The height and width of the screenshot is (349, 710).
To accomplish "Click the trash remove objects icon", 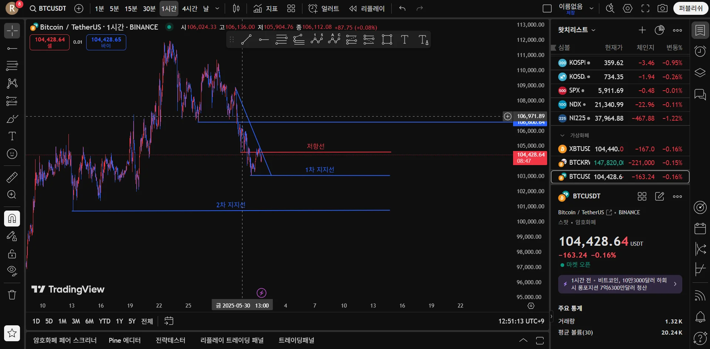I will point(12,295).
